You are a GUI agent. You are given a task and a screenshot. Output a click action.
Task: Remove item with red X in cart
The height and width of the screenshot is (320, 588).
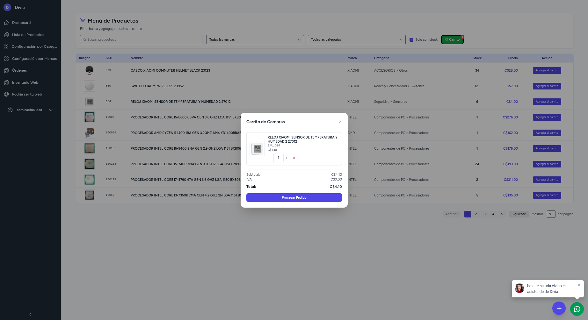pos(294,158)
